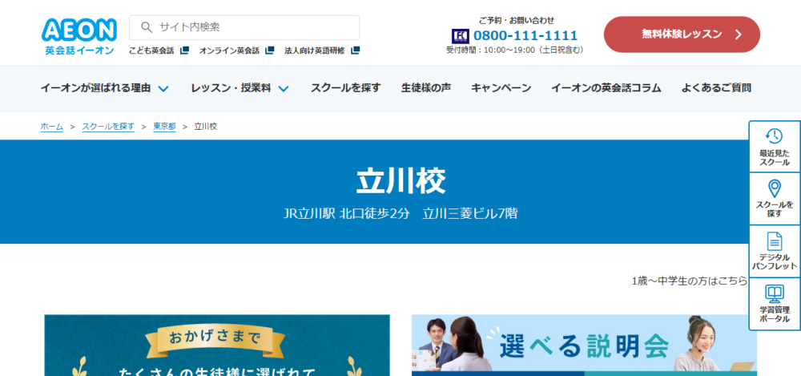Viewport: 801px width, 376px height.
Task: Click address text JR立川駅 北口徒歩2分
Action: click(347, 213)
